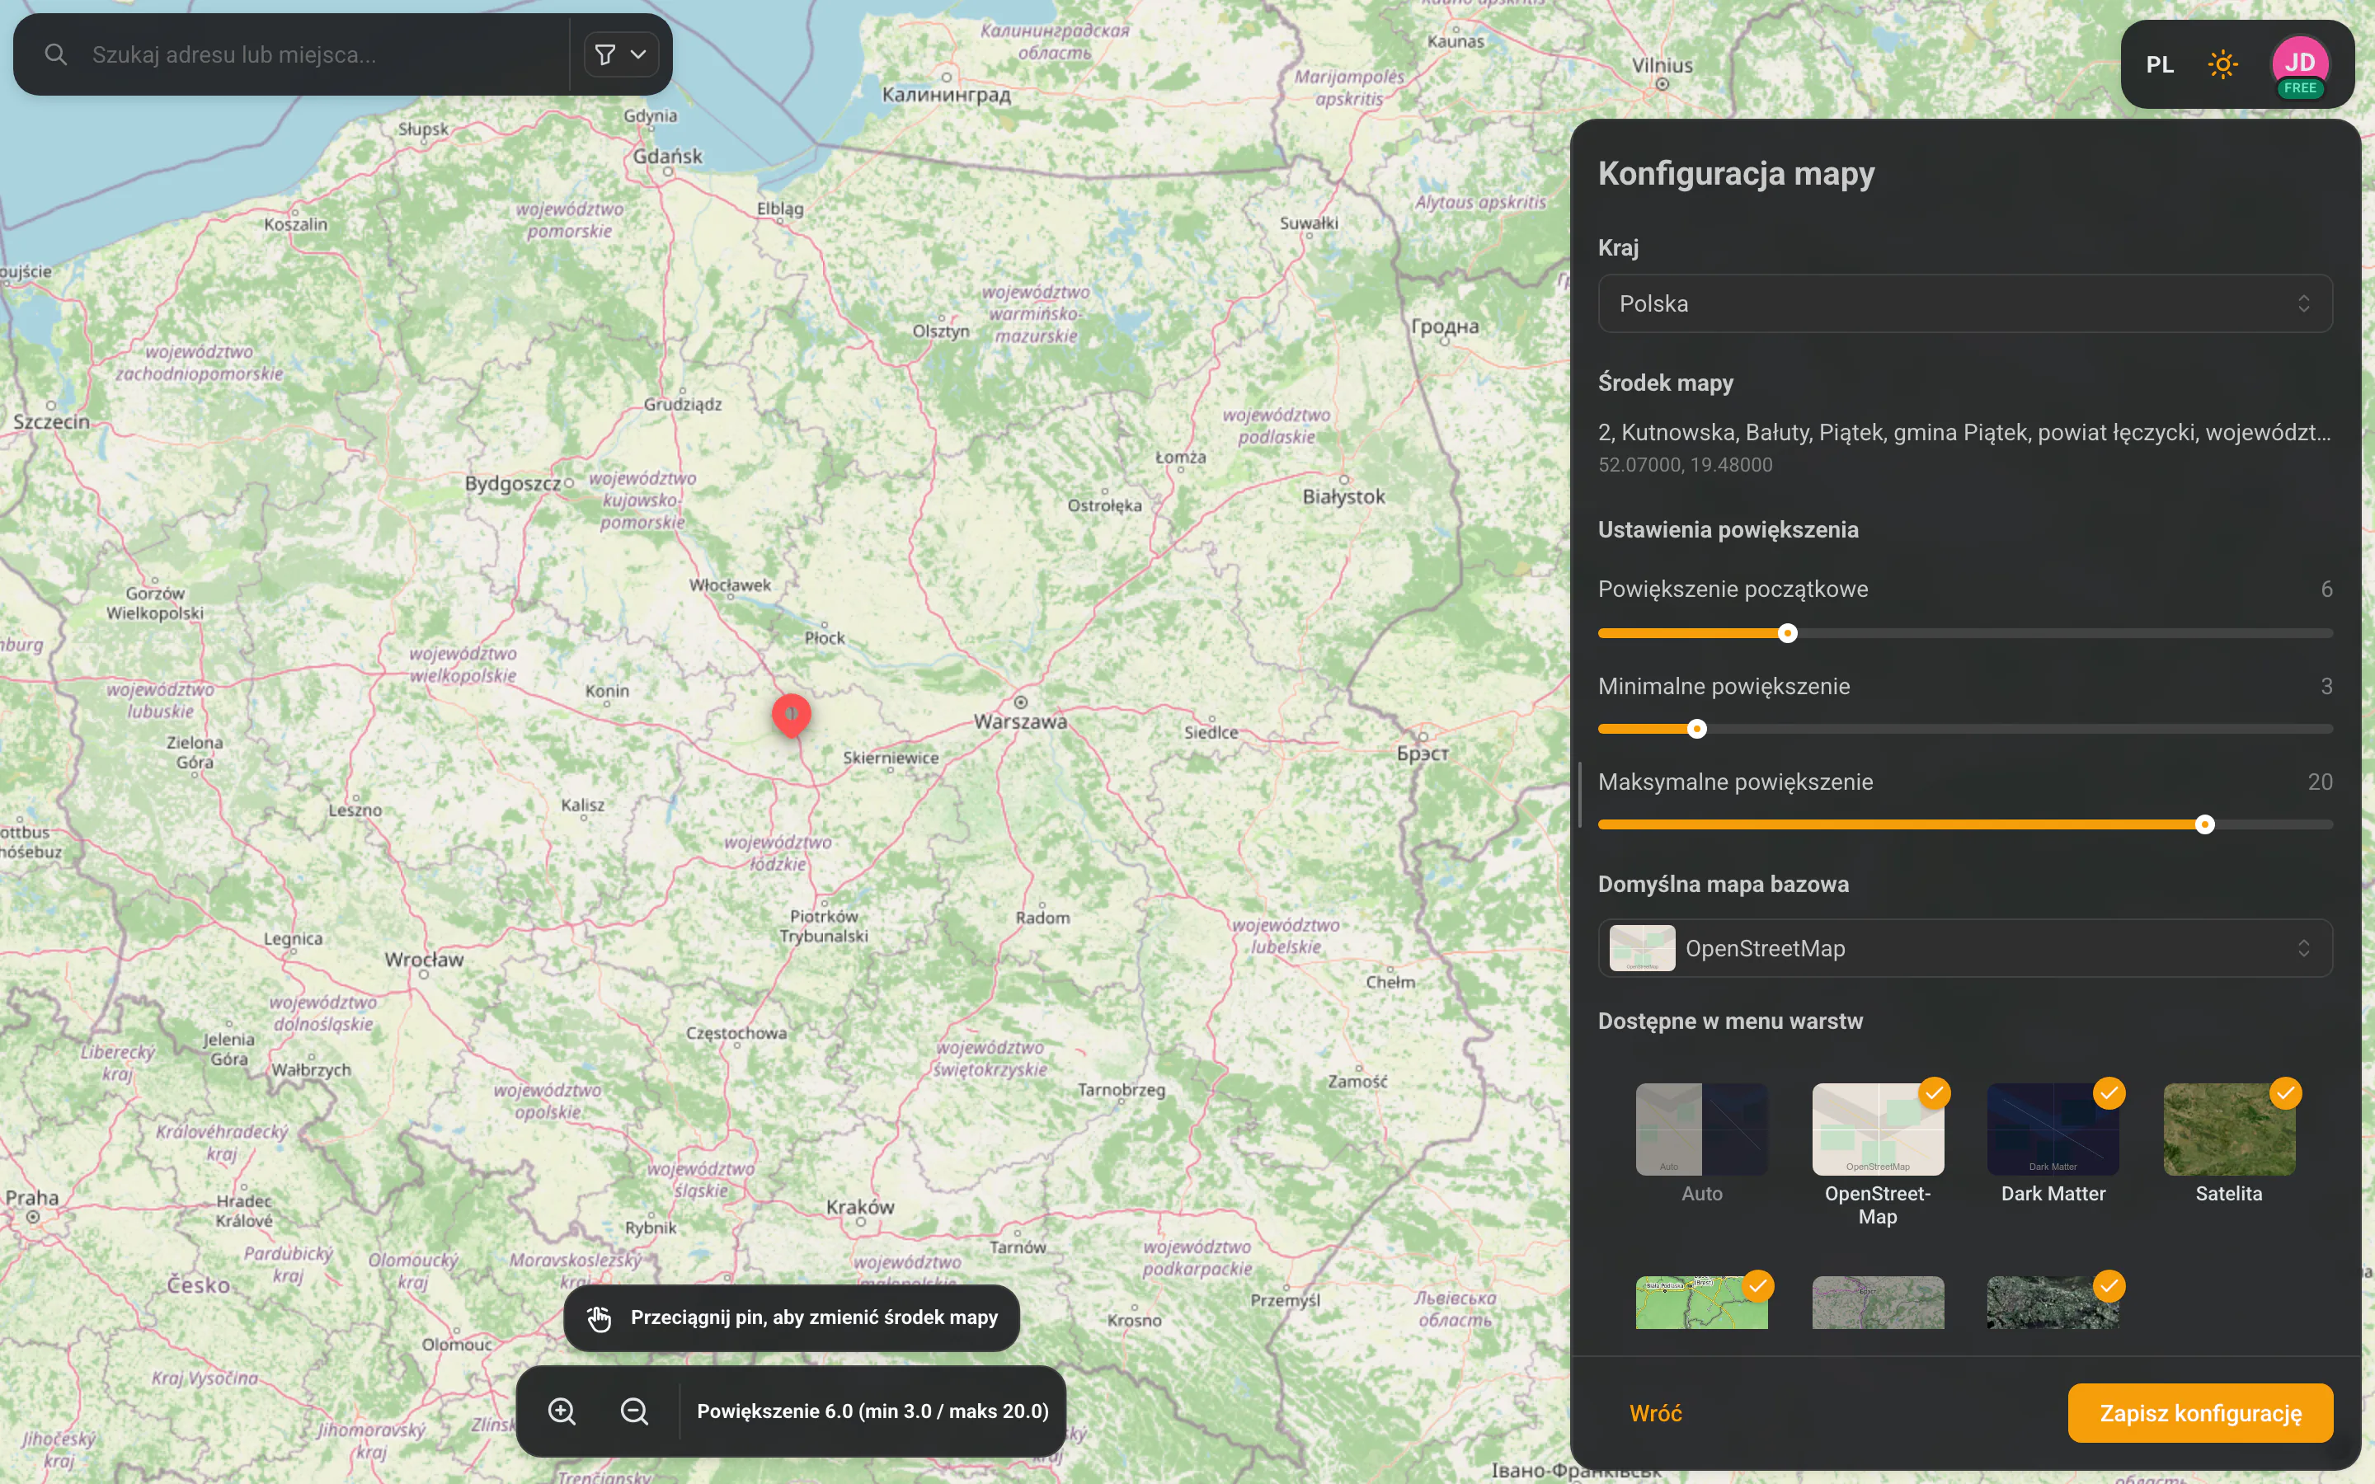Adjust the Powiększenie początkowe slider handle
Viewport: 2375px width, 1484px height.
[x=1787, y=633]
